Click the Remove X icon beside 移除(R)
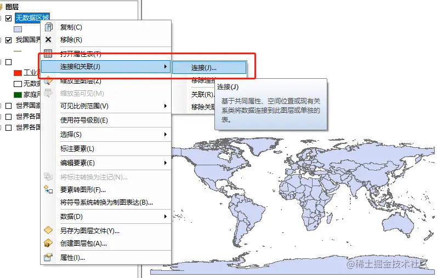Image resolution: width=437 pixels, height=278 pixels. click(48, 40)
